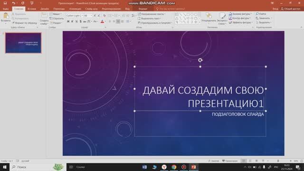Open Arrange (Упорядочить) objects menu
The image size is (304, 171).
click(209, 19)
